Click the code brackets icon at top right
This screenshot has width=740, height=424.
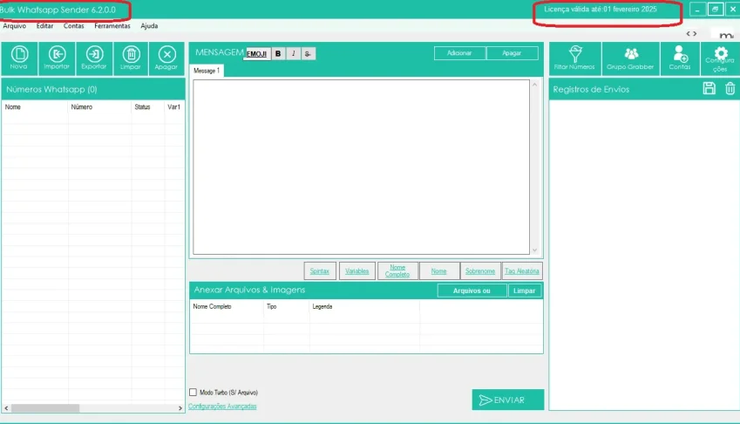(x=691, y=33)
